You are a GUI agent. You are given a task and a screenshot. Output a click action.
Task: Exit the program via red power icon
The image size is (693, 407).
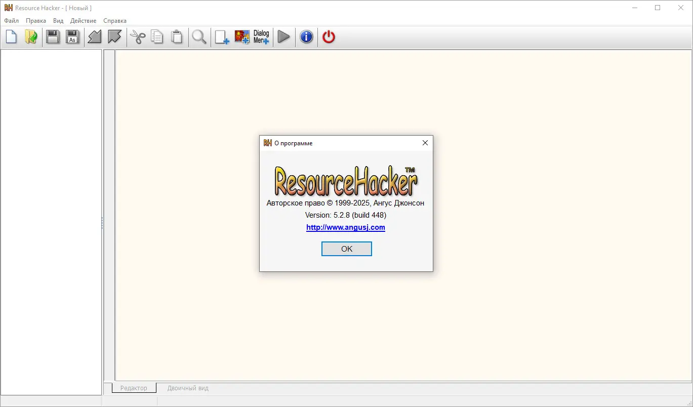click(x=329, y=37)
